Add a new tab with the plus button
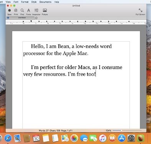 pyautogui.click(x=36, y=18)
